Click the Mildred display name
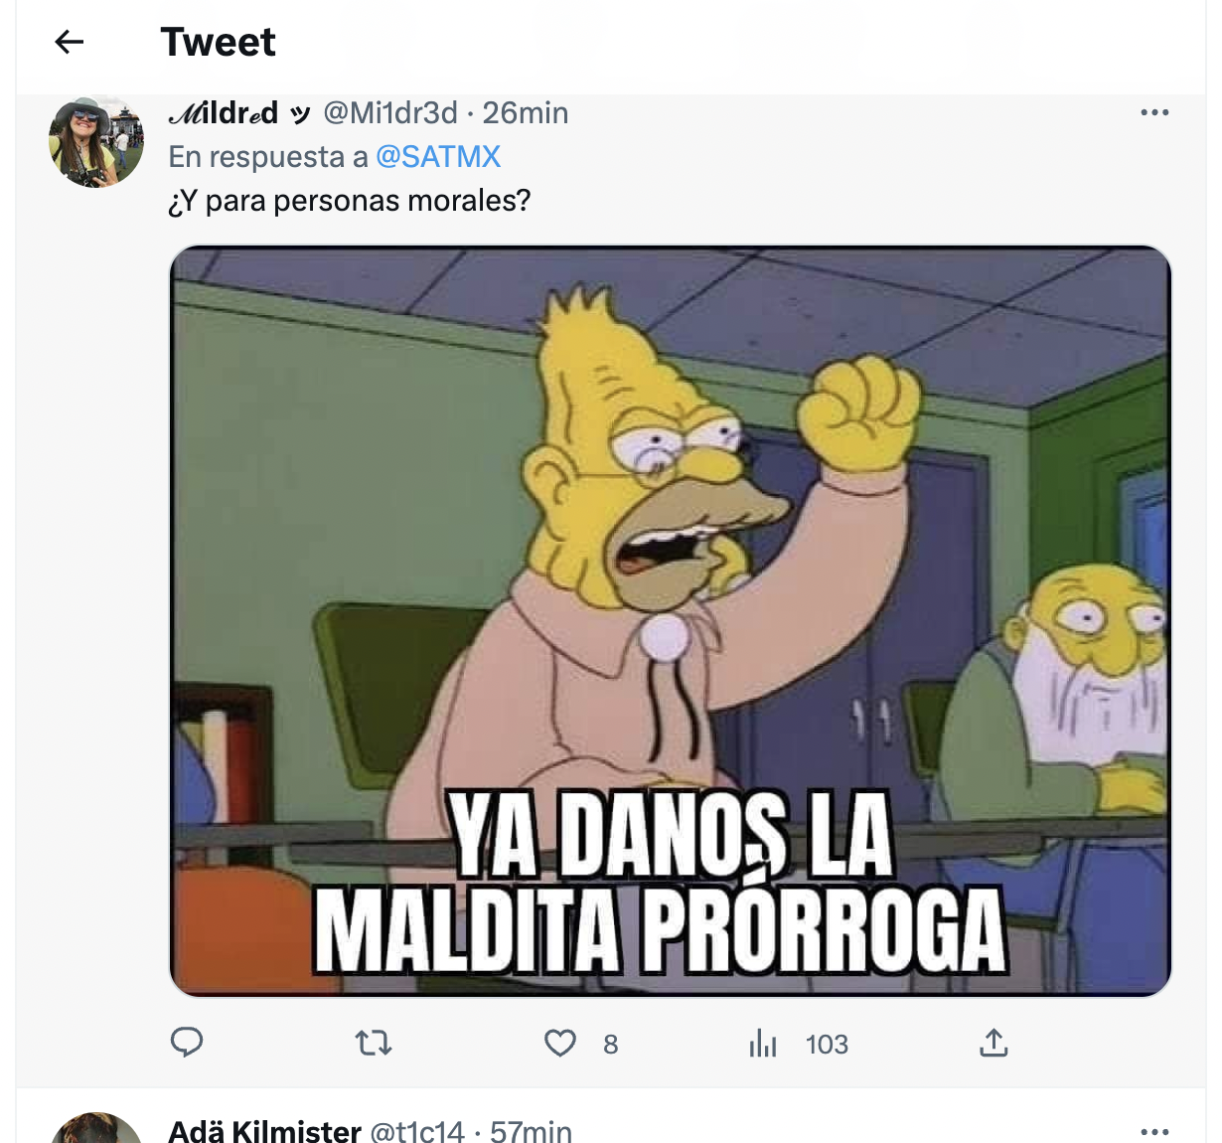 (x=225, y=113)
